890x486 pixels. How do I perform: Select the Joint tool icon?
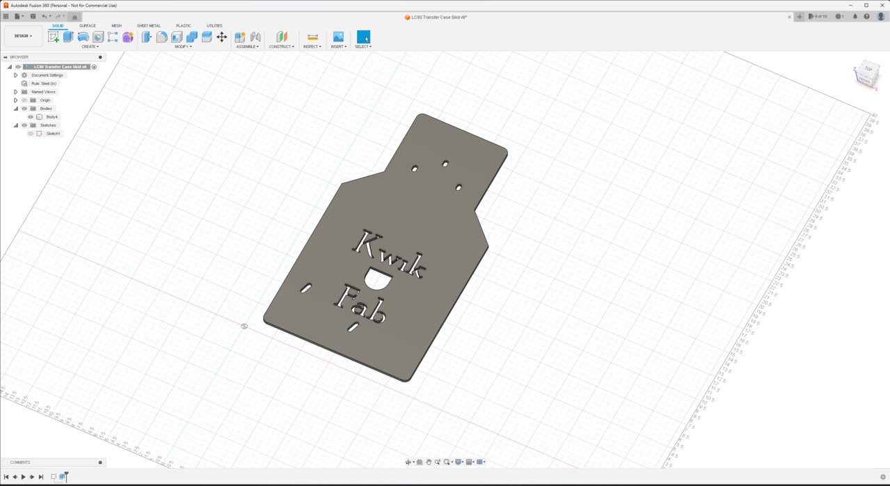click(255, 37)
